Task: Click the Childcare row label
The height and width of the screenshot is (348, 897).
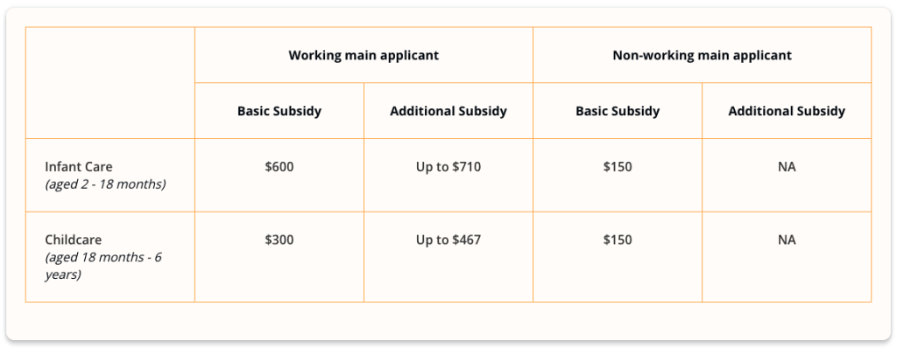Action: (73, 240)
